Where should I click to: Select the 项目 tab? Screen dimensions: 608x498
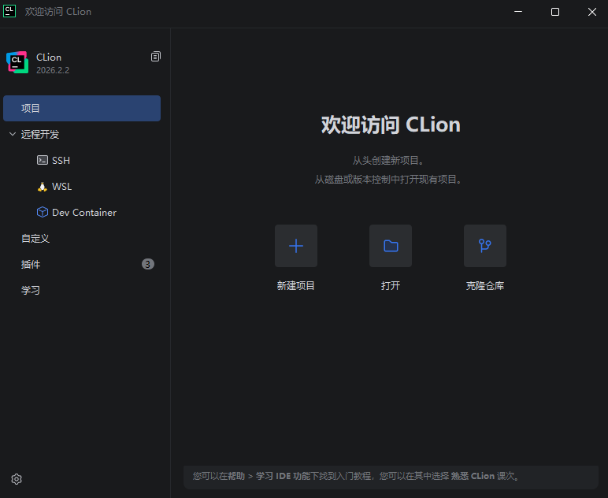82,108
